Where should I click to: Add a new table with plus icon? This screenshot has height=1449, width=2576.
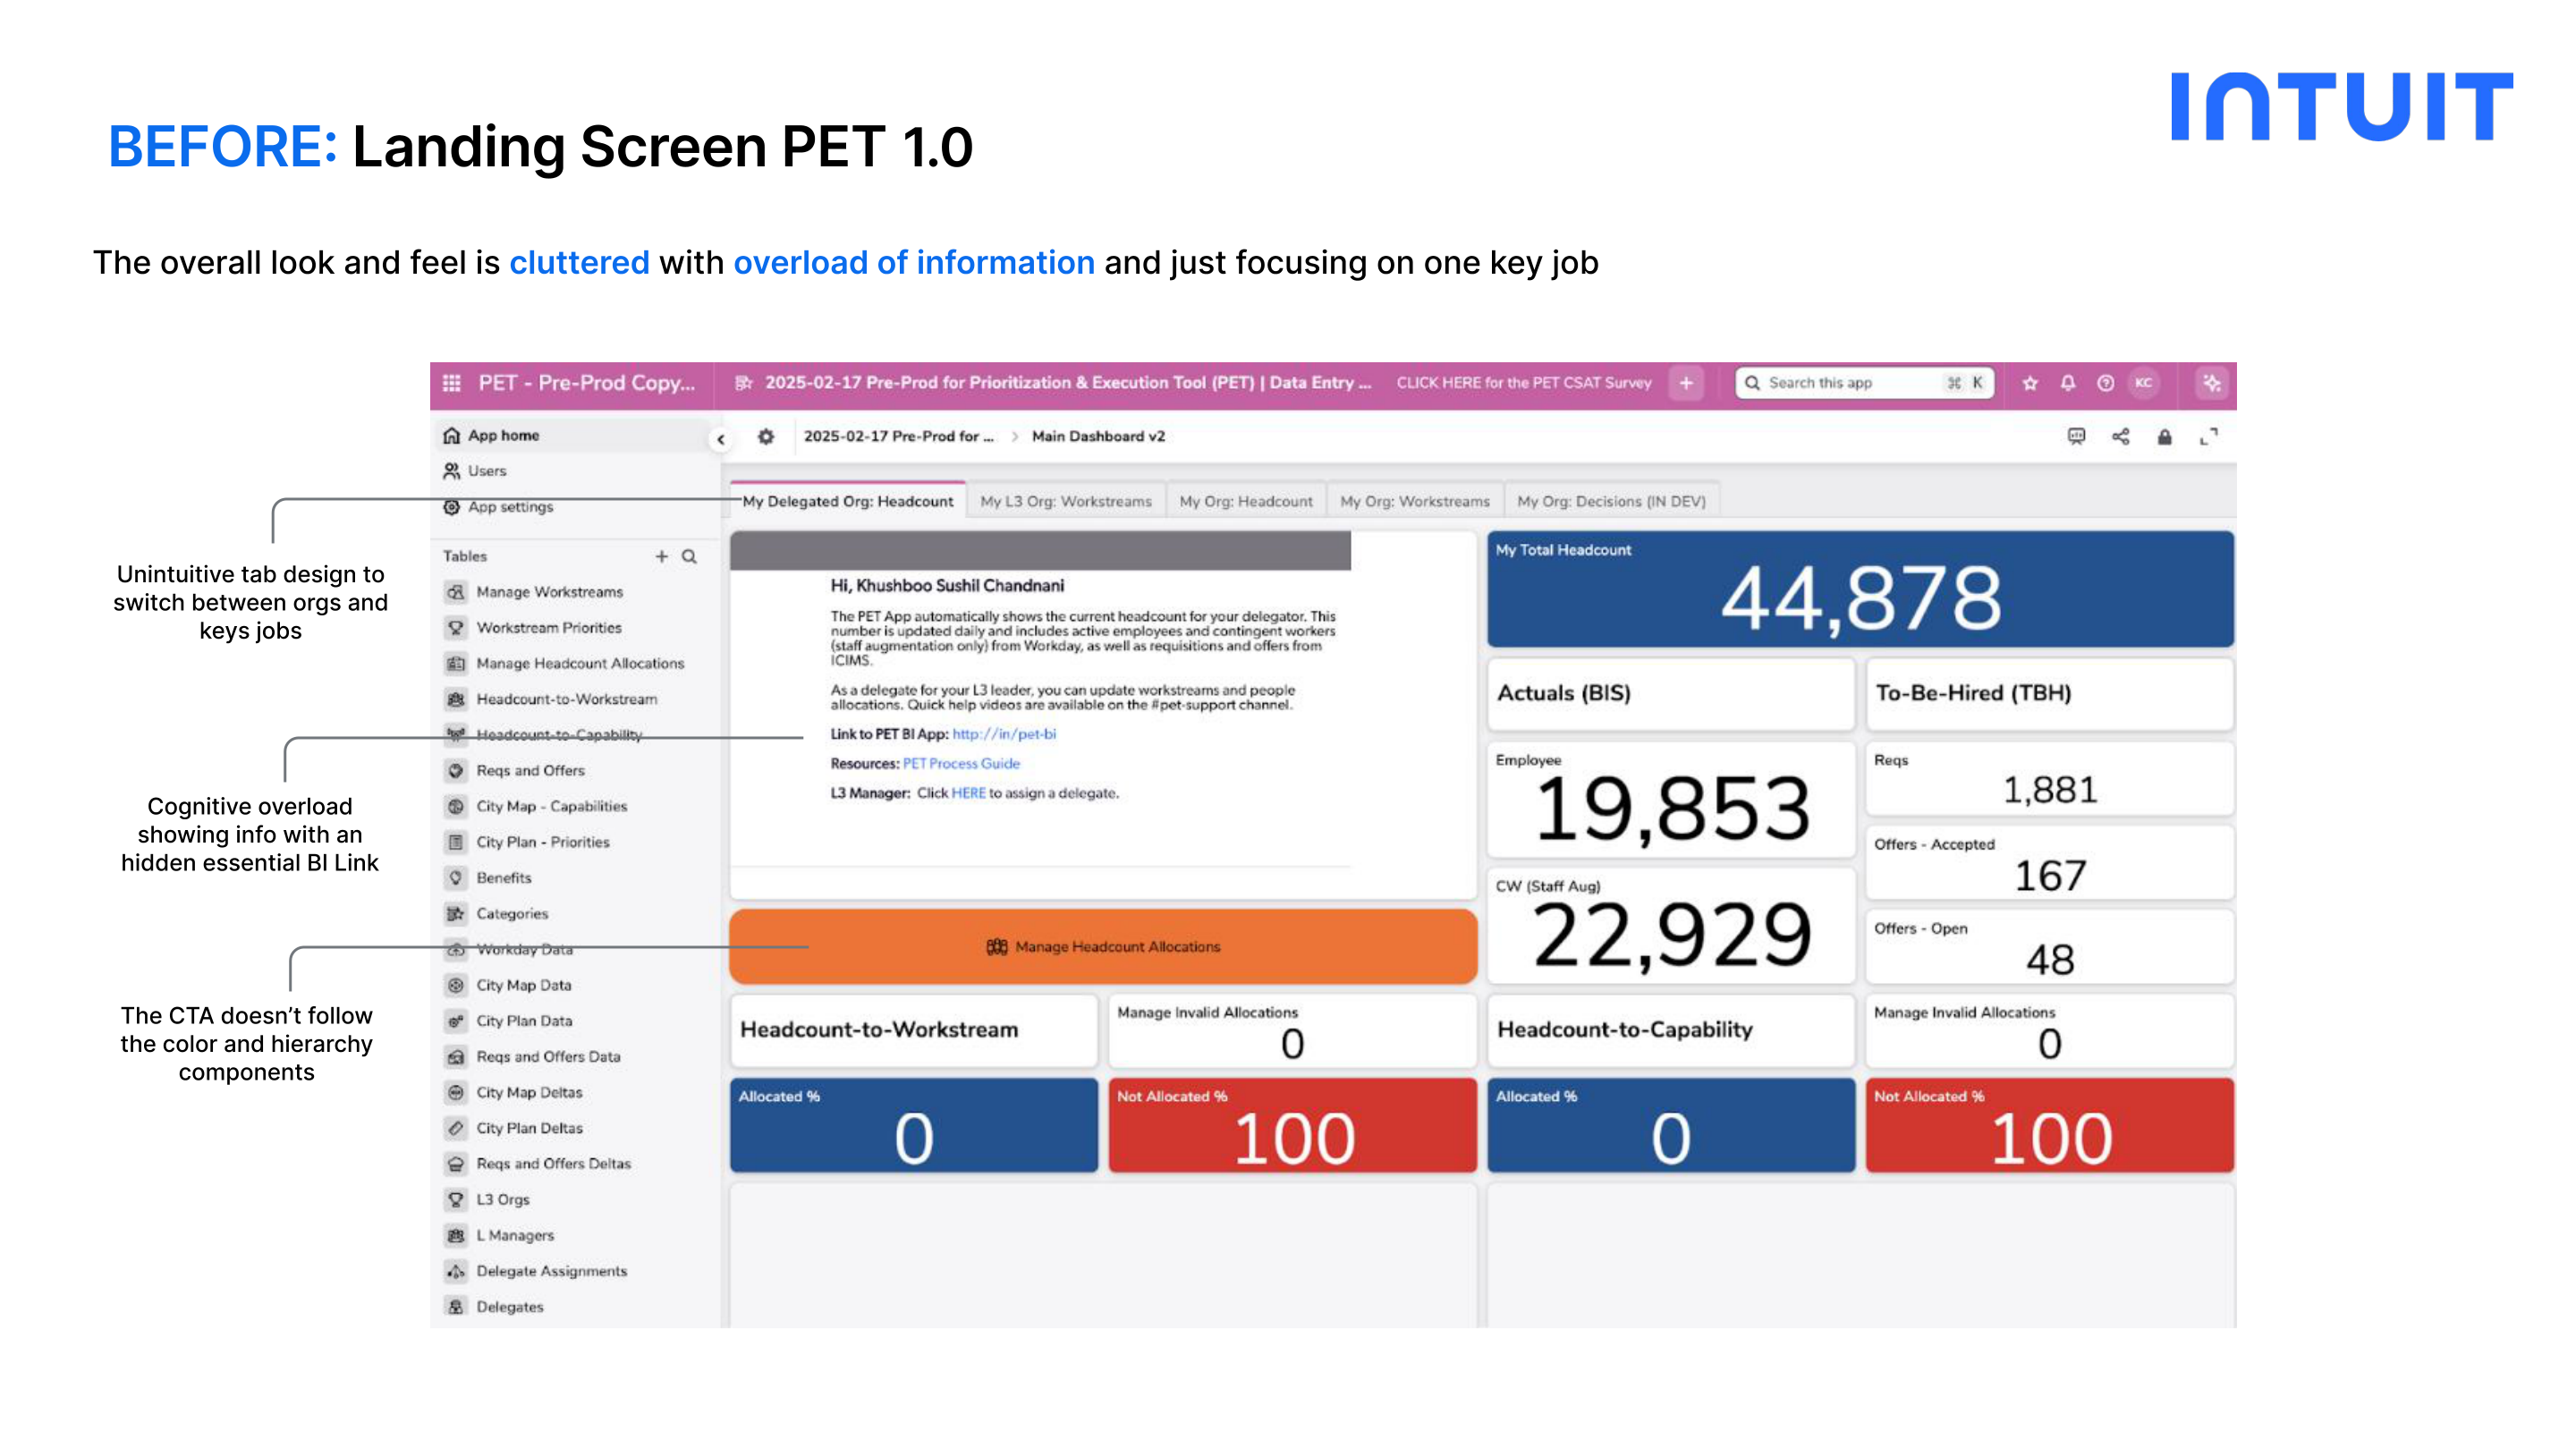661,556
